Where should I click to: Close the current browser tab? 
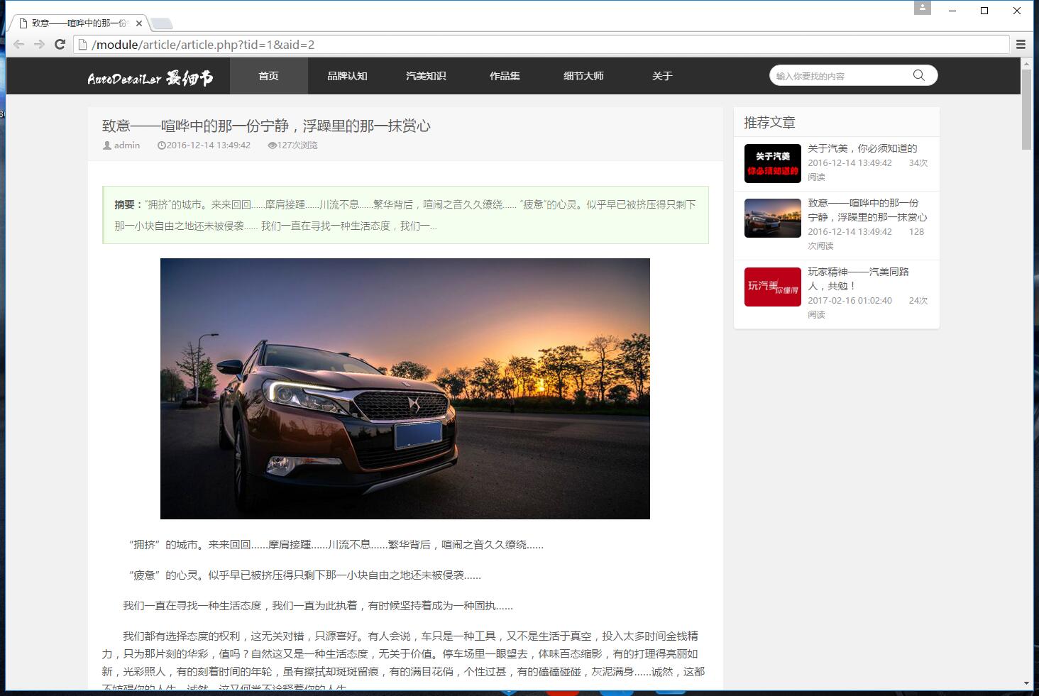(139, 23)
